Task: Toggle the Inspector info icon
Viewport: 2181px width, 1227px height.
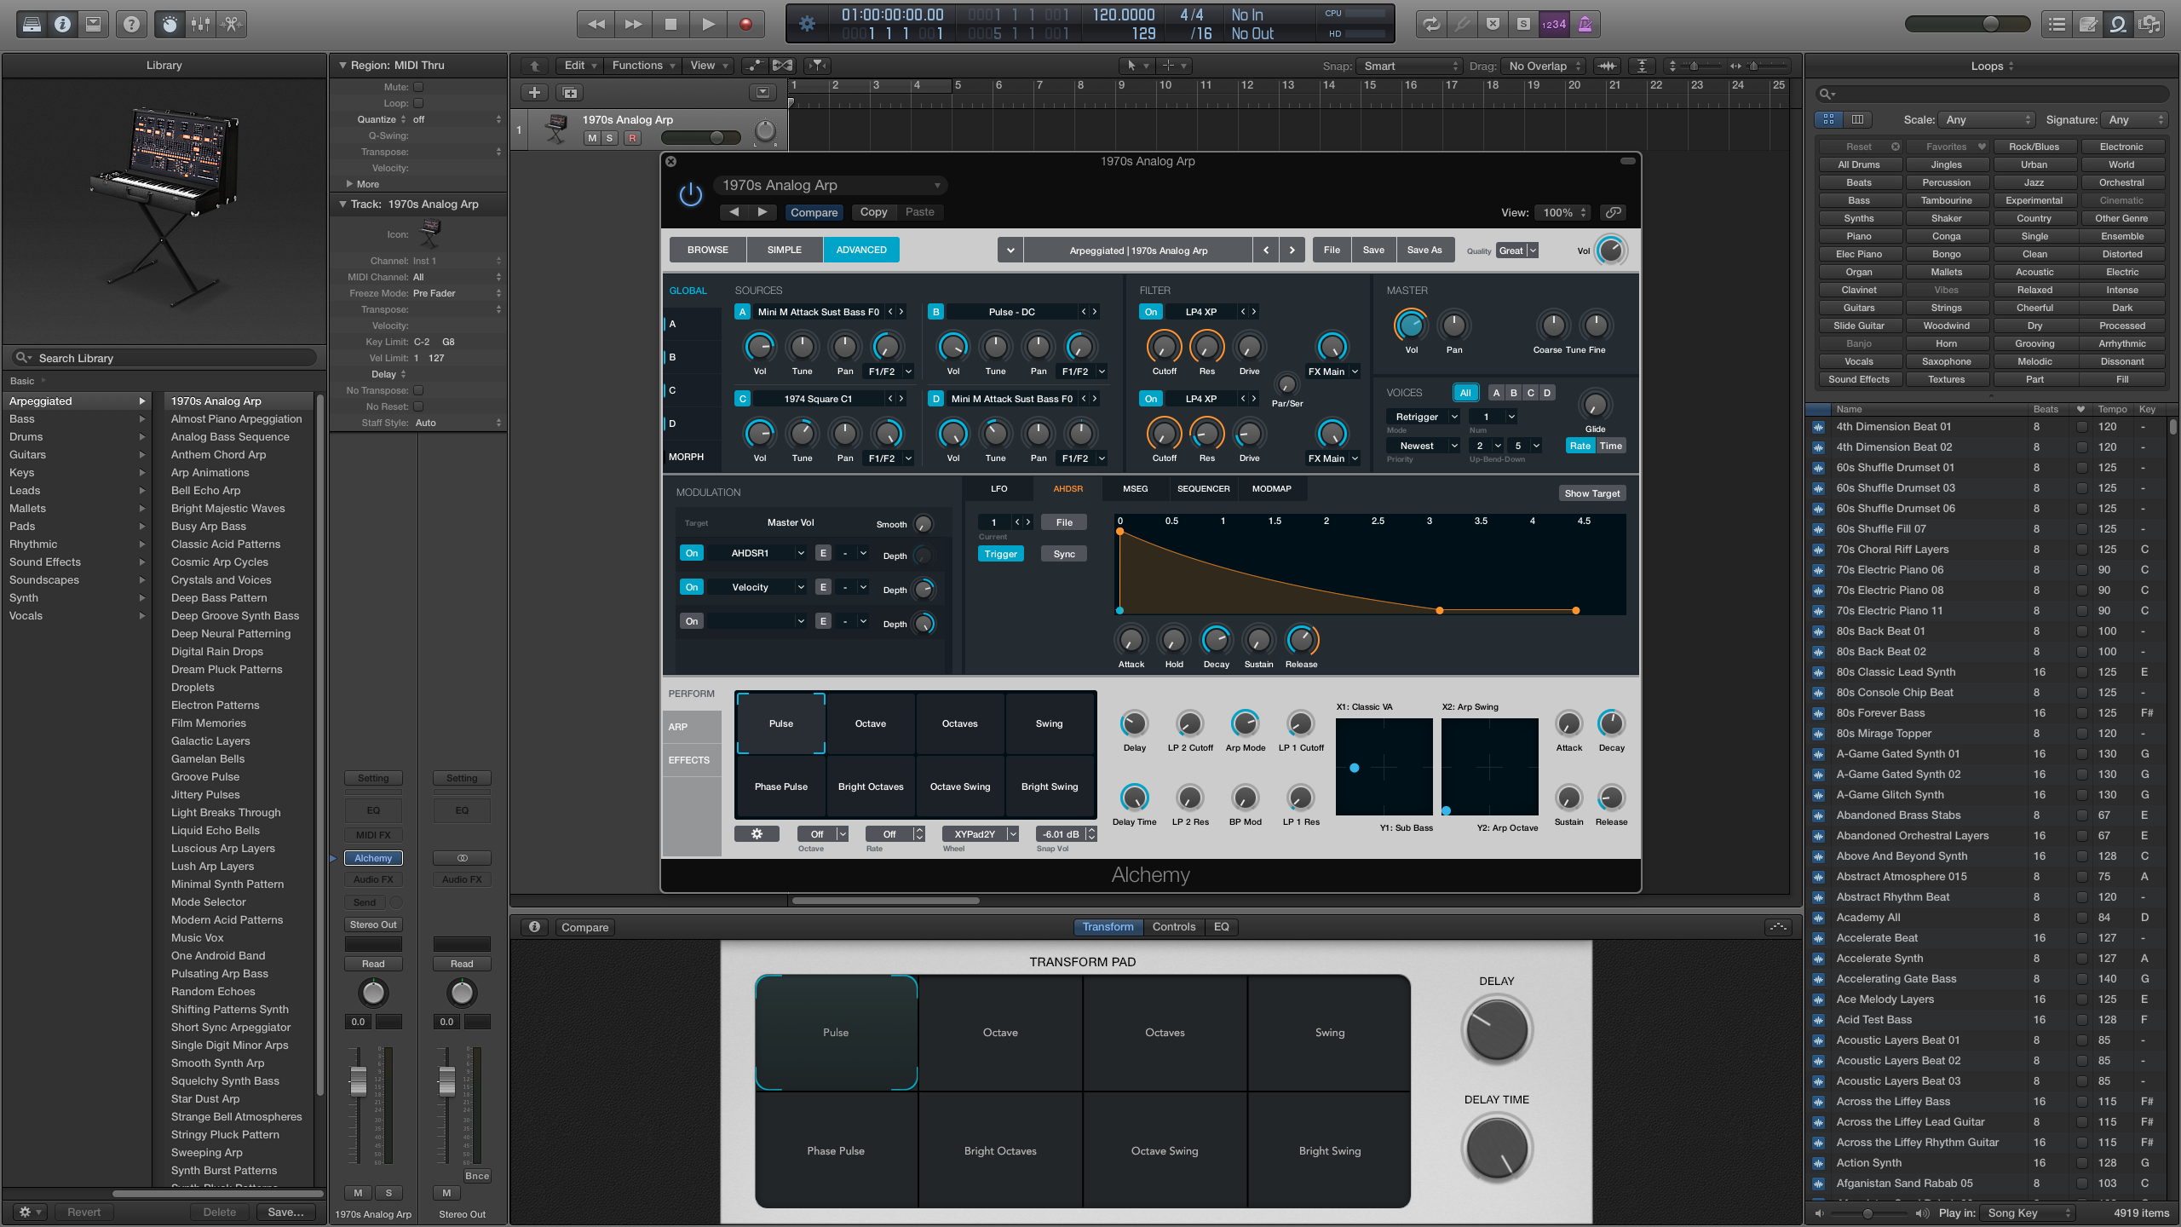Action: pos(61,24)
